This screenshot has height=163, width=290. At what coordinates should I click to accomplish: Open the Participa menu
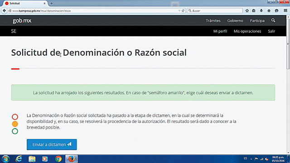257,20
